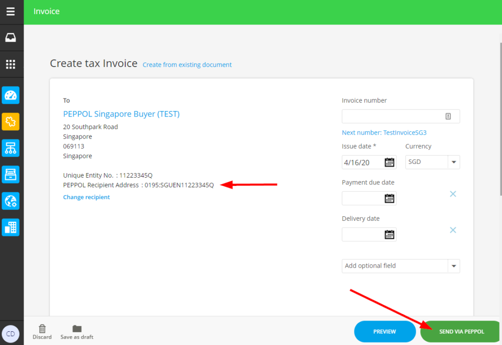Select the 20 Southpark Road address line

pos(91,127)
